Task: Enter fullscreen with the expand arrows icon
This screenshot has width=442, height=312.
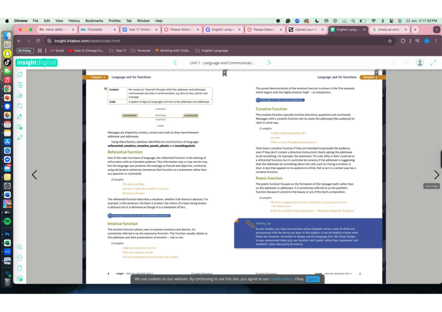Action: 433,63
